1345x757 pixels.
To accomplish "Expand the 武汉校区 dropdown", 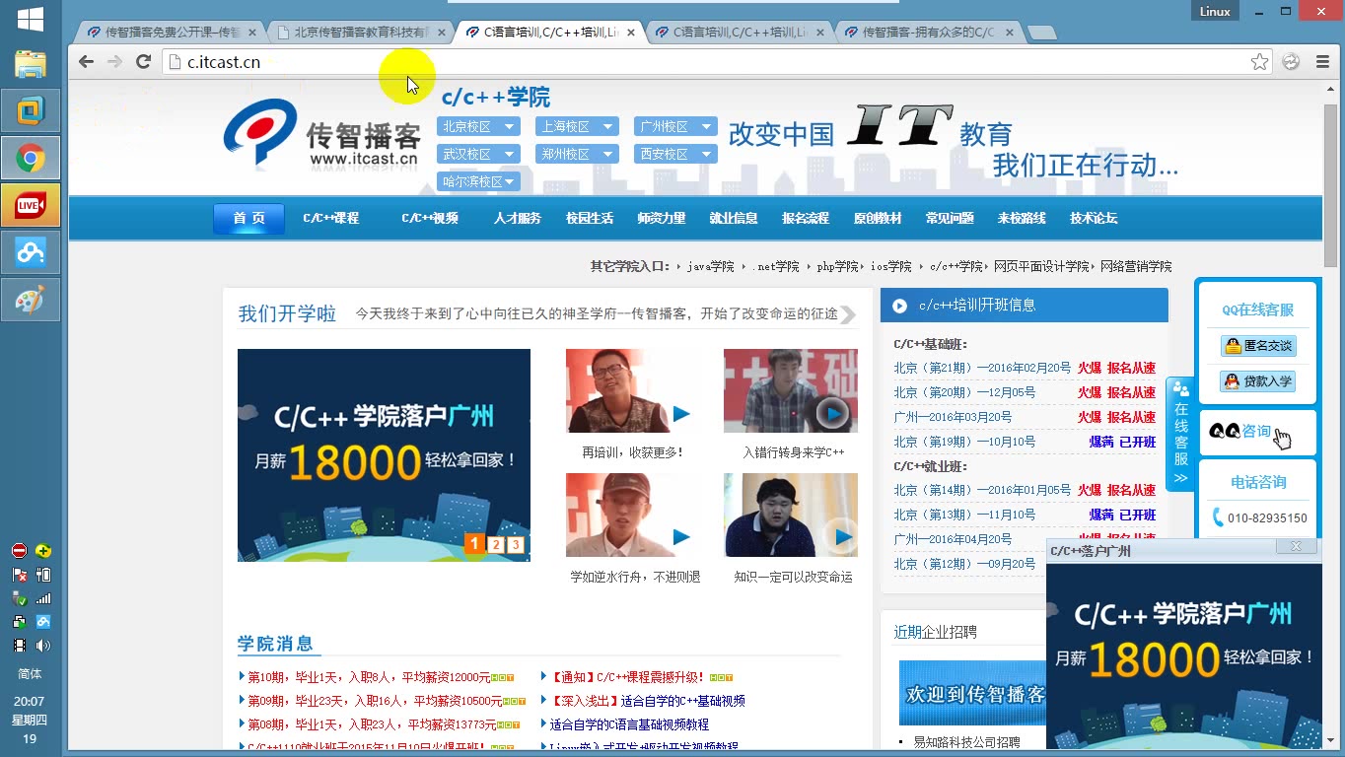I will [x=477, y=154].
